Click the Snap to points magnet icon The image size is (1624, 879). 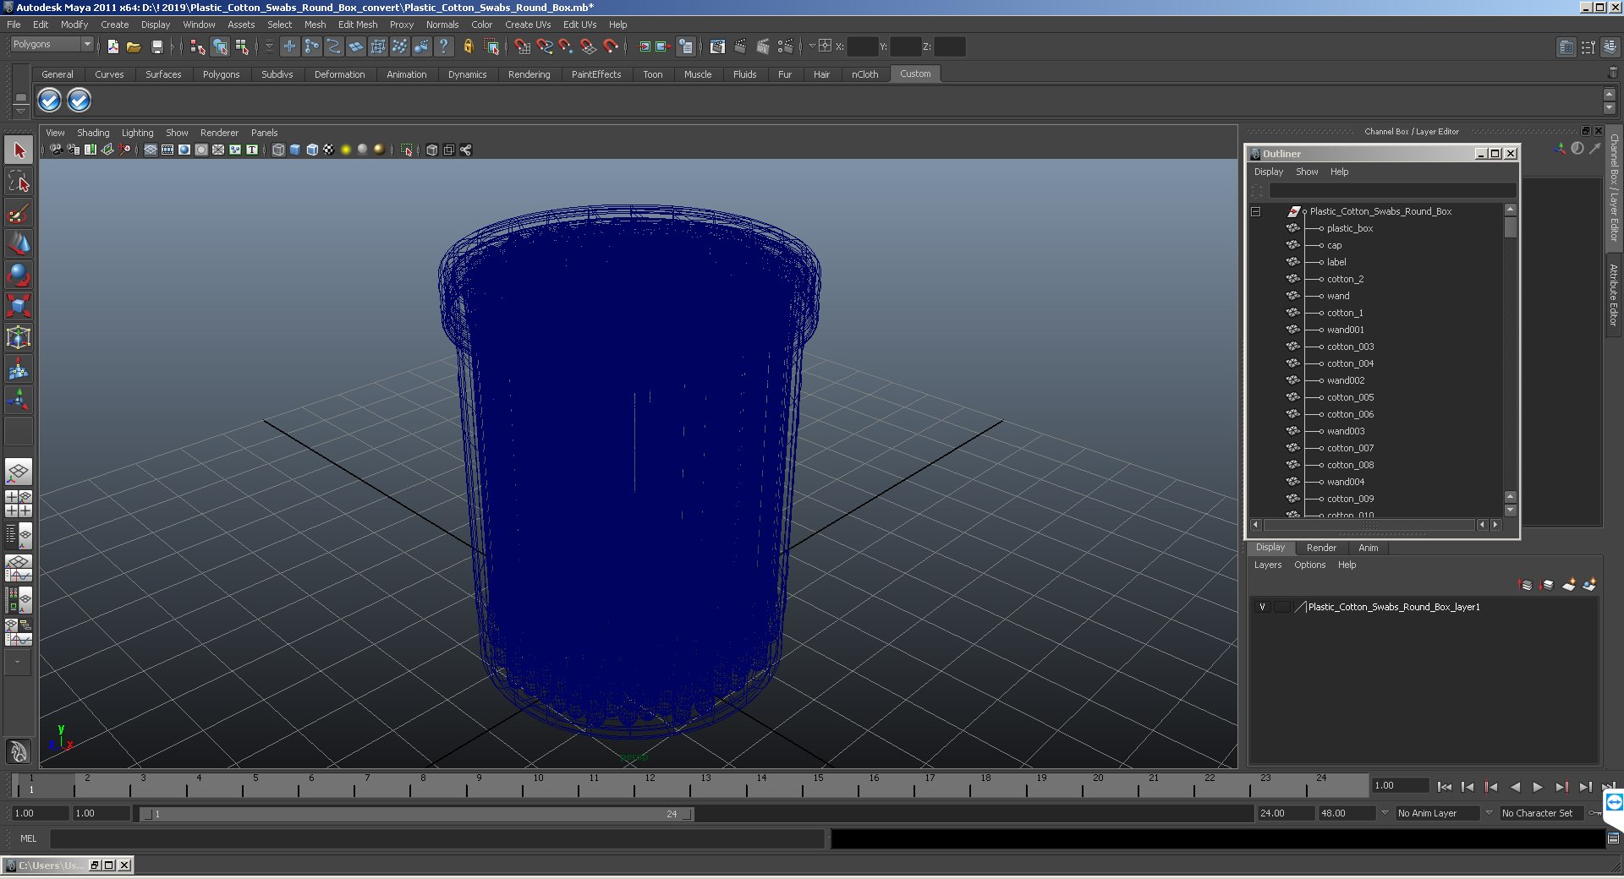(x=566, y=46)
